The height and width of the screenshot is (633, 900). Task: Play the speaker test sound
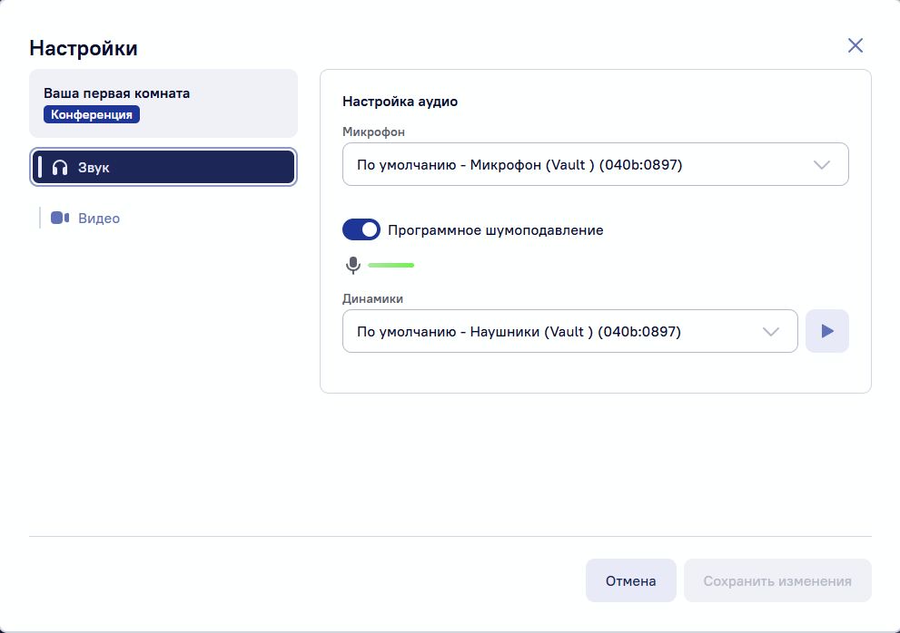[827, 331]
